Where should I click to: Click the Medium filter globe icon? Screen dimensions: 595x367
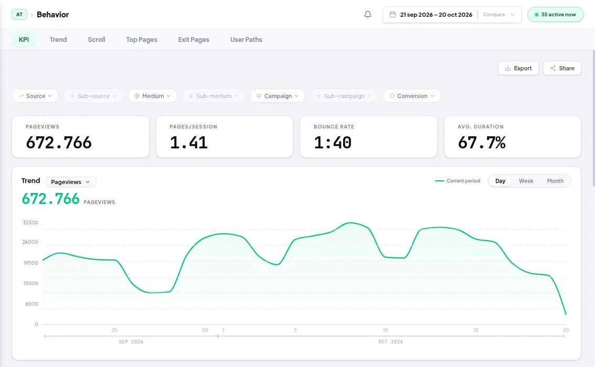pos(137,96)
